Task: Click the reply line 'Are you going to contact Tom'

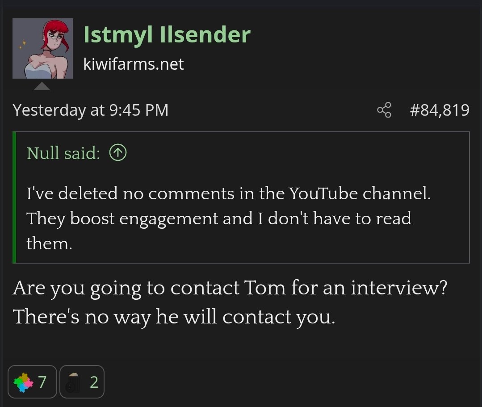Action: (x=230, y=288)
